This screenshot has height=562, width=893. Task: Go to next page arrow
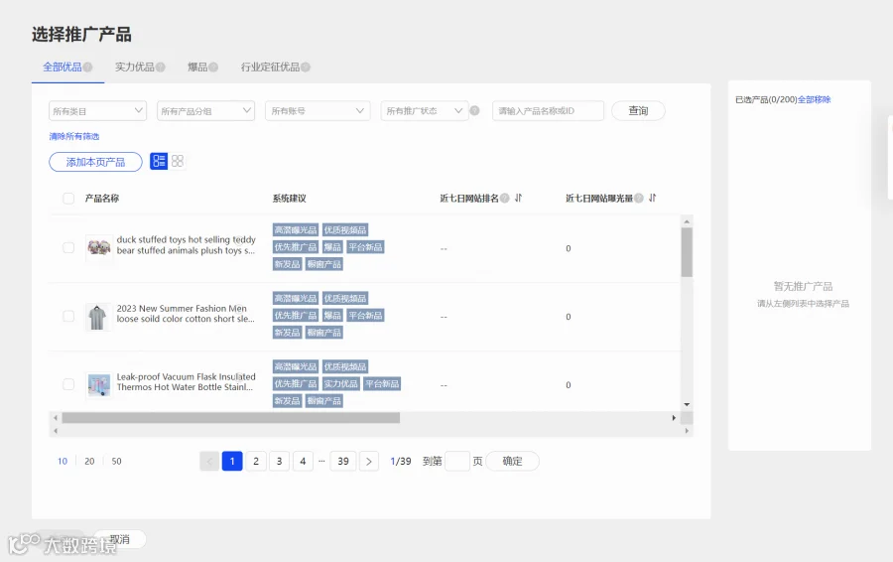[369, 461]
